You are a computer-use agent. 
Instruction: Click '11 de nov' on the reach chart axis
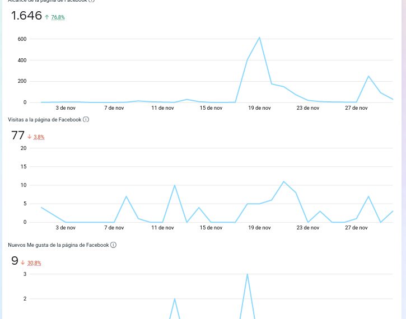point(162,108)
